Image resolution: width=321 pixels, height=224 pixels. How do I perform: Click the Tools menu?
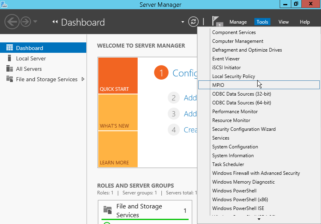pos(262,22)
